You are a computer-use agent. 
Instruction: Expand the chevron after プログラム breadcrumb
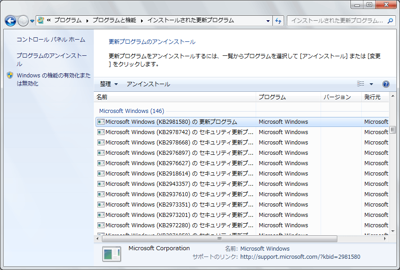click(87, 21)
